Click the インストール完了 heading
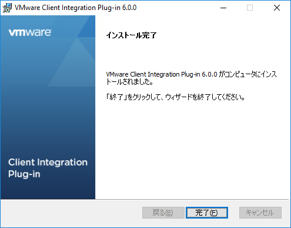This screenshot has width=291, height=228. coord(131,35)
